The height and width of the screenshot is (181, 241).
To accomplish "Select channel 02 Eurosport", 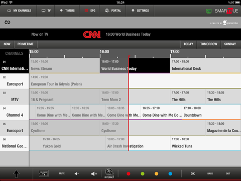I will (x=15, y=81).
